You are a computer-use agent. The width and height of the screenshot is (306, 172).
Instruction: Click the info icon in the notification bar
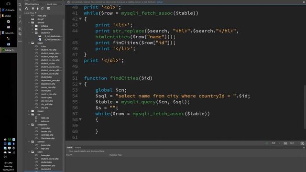[68, 2]
